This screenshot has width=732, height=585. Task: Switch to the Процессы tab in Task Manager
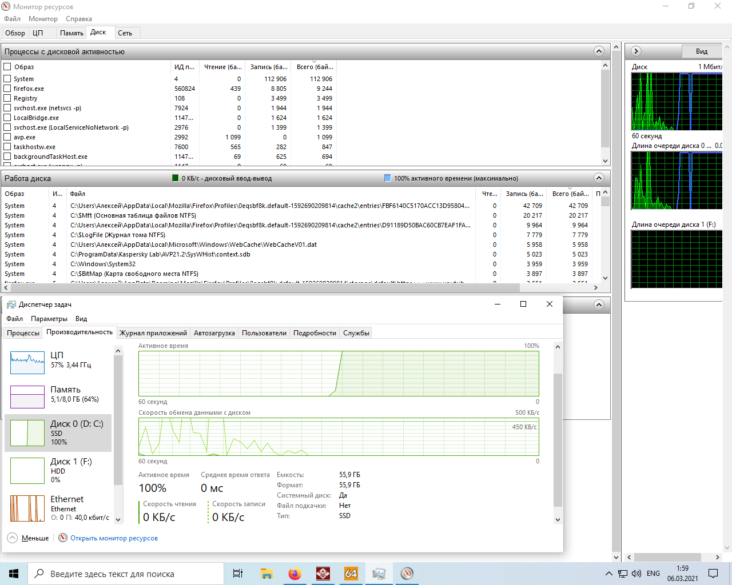tap(23, 333)
